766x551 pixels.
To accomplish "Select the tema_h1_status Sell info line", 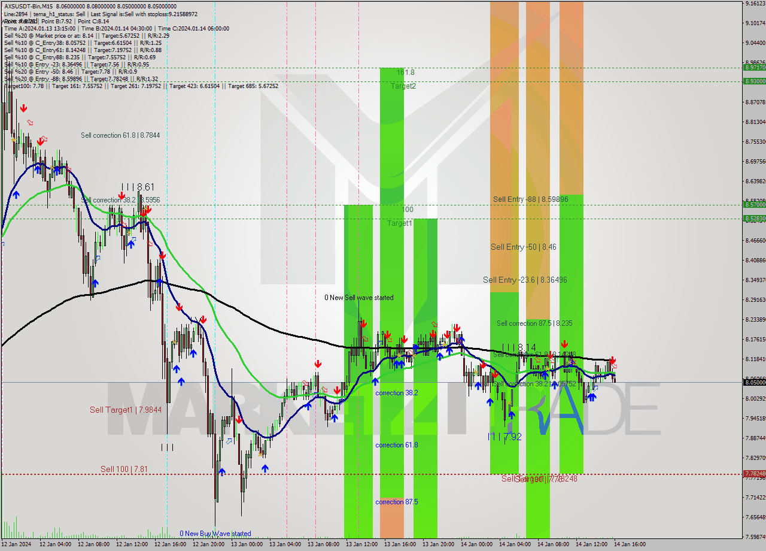I will pos(101,14).
